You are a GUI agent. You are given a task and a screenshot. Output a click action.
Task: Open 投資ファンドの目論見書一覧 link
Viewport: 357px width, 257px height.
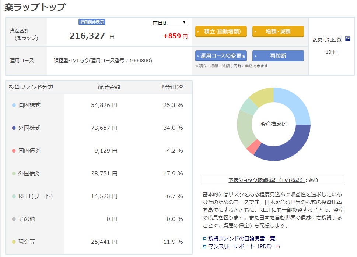pyautogui.click(x=242, y=238)
